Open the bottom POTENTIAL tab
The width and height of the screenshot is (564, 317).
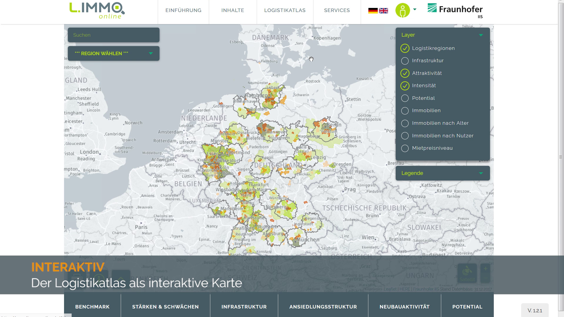[x=467, y=307]
